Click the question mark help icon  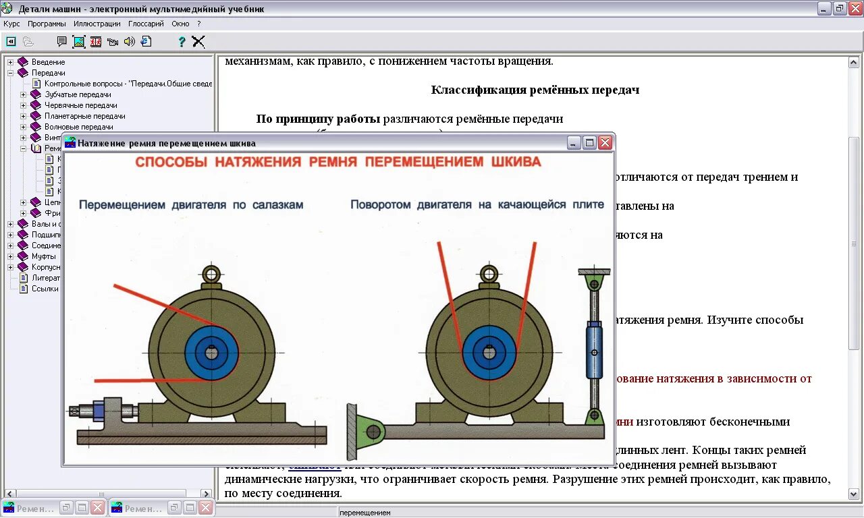182,42
